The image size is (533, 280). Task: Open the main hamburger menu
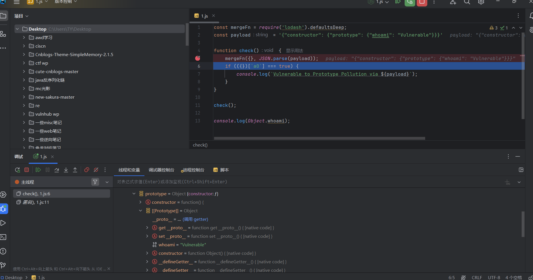pyautogui.click(x=17, y=2)
